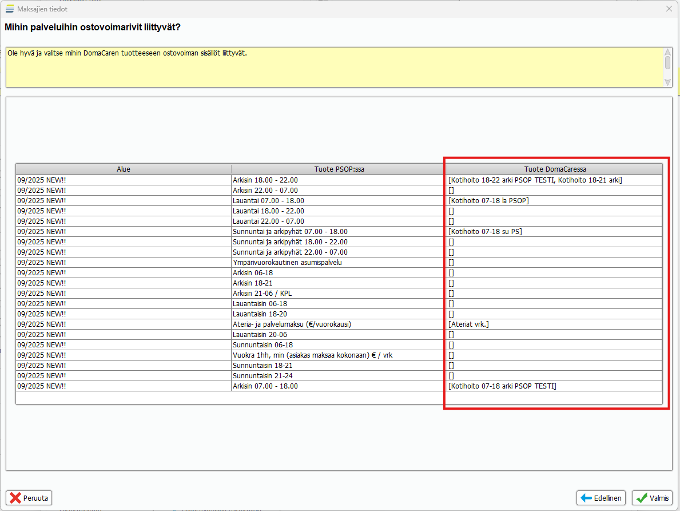This screenshot has width=680, height=511.
Task: Click product 'Lauantaisin 06-18'
Action: [339, 304]
